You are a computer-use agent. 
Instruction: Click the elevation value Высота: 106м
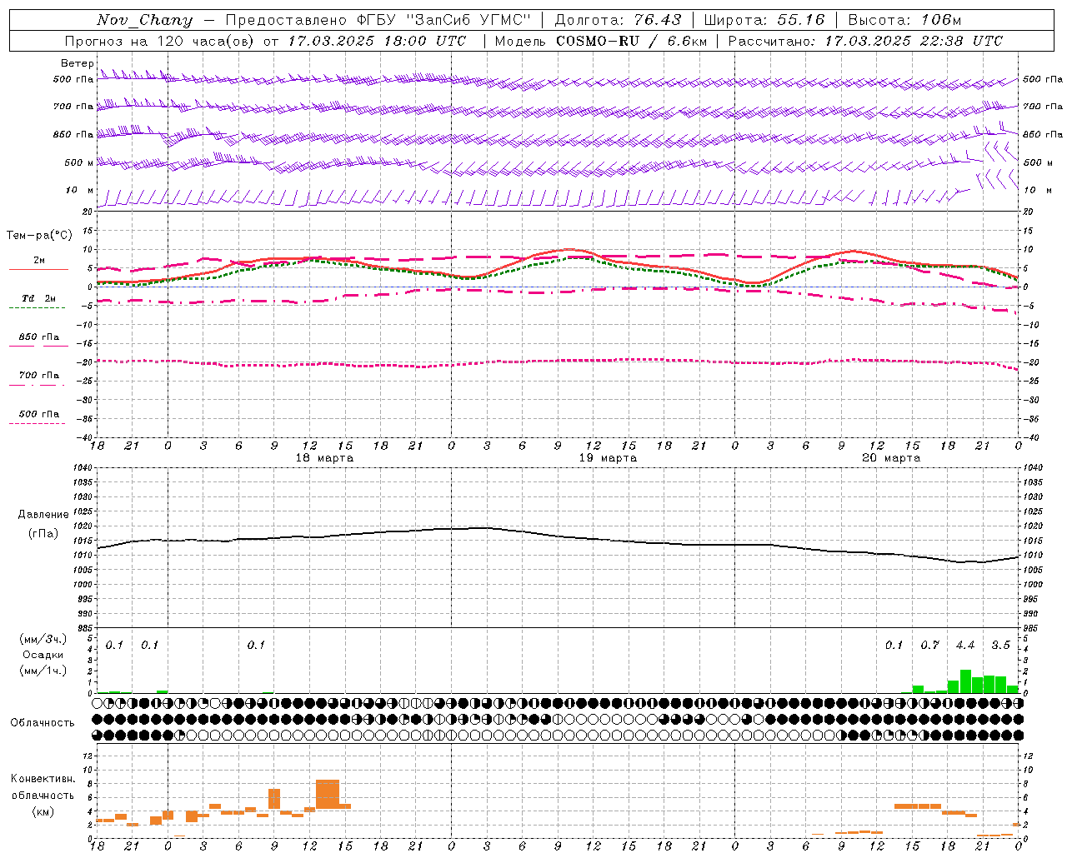(x=904, y=20)
